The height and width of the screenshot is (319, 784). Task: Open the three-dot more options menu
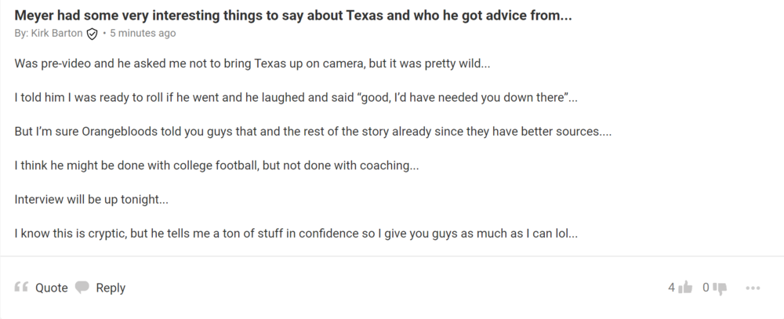(x=753, y=288)
